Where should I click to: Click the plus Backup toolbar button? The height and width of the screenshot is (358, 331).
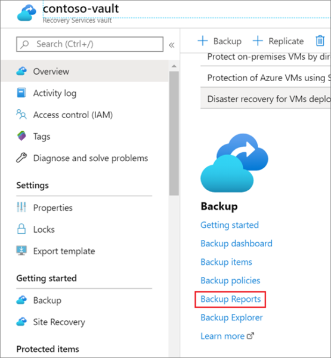pyautogui.click(x=219, y=41)
